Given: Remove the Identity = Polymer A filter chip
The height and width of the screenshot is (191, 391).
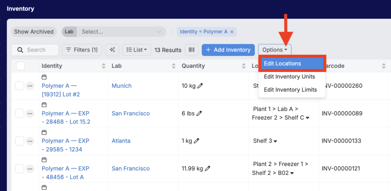Looking at the screenshot, I should click(232, 32).
